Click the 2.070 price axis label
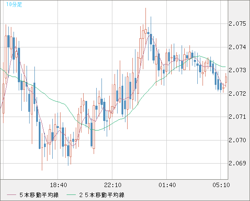 [237, 141]
